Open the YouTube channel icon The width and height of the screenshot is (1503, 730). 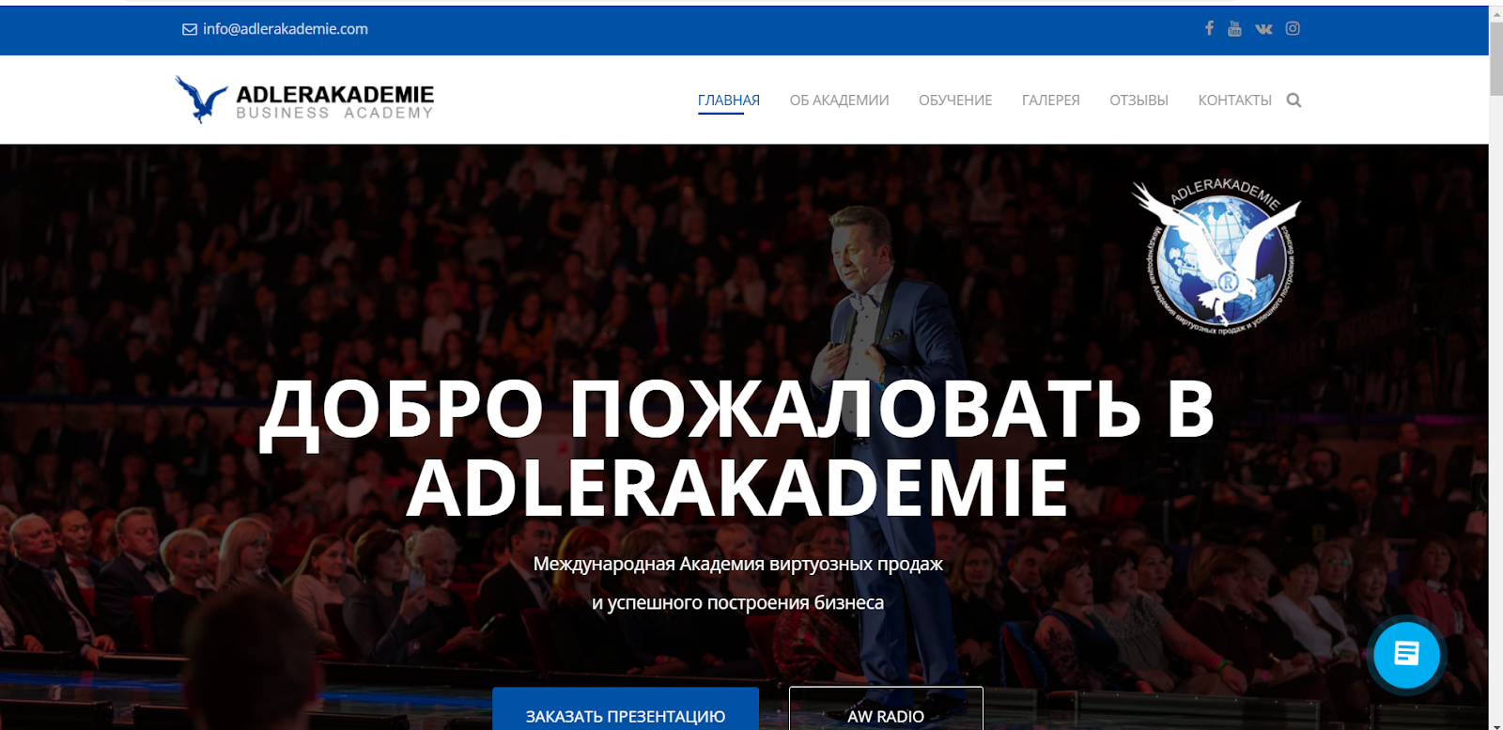coord(1234,28)
